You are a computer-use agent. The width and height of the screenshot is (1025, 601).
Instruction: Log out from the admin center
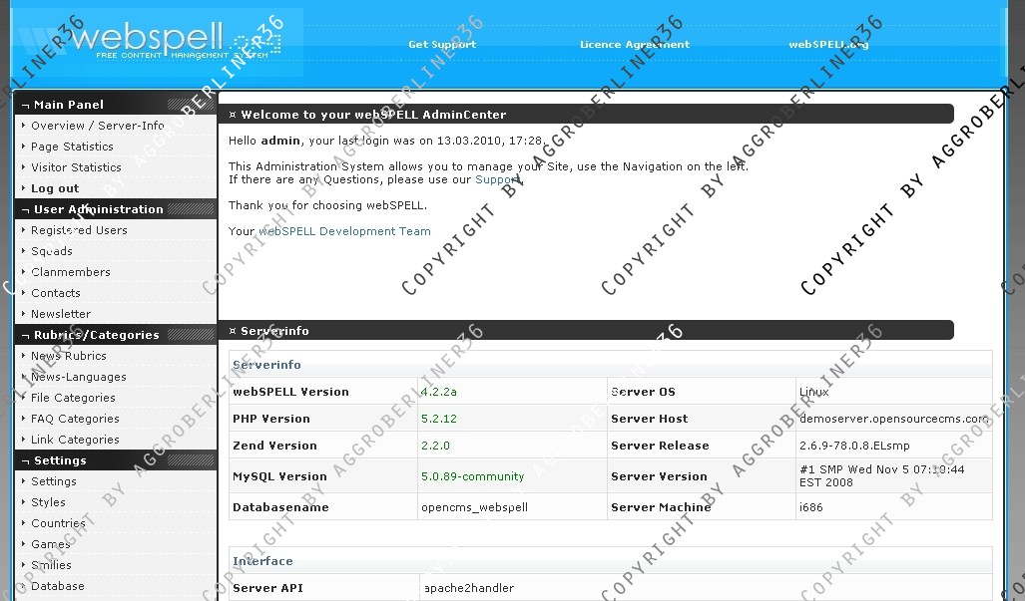point(55,188)
